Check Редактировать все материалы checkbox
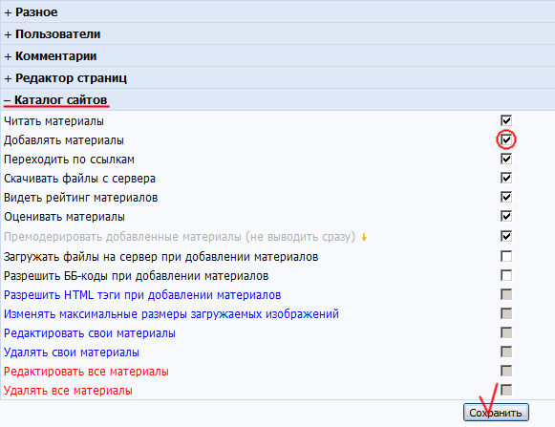Viewport: 555px width, 427px height. [506, 371]
